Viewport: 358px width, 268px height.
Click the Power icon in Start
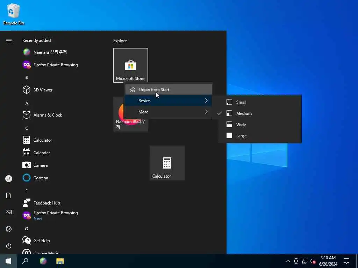tap(9, 246)
